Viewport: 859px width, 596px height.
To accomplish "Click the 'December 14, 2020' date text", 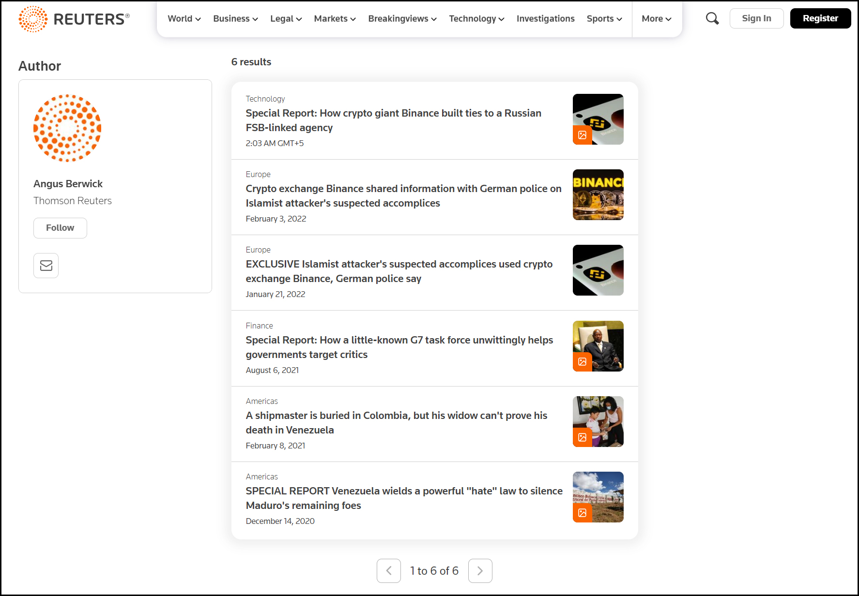I will (280, 521).
